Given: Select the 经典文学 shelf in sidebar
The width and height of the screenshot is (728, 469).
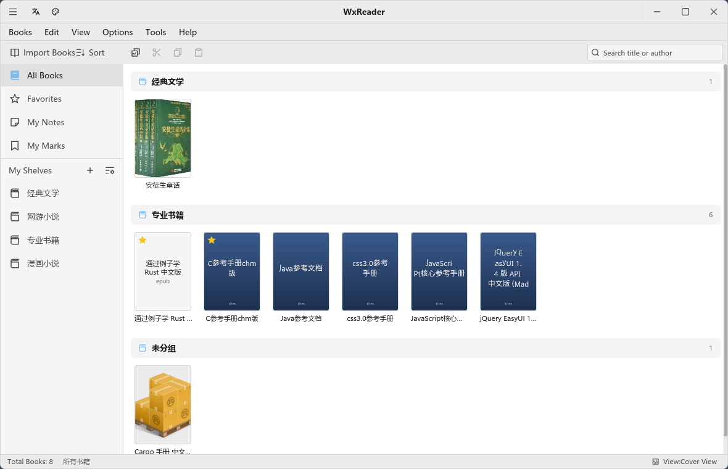Looking at the screenshot, I should pos(62,193).
